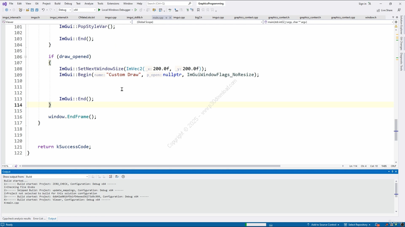Open Show output from Build dropdown
This screenshot has width=405, height=227.
click(57, 177)
